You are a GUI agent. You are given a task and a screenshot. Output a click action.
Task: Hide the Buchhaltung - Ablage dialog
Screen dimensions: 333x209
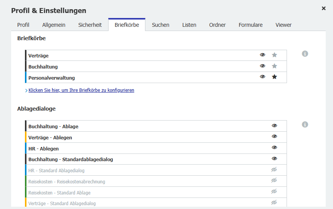tap(274, 126)
